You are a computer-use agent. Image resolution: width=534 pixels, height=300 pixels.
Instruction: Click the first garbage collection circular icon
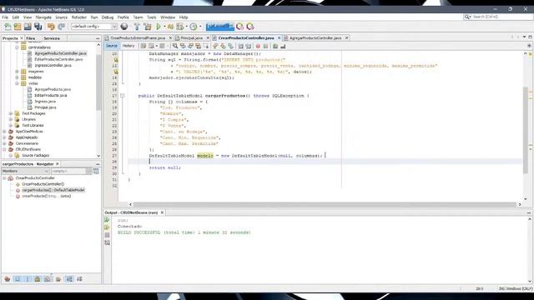[240, 27]
